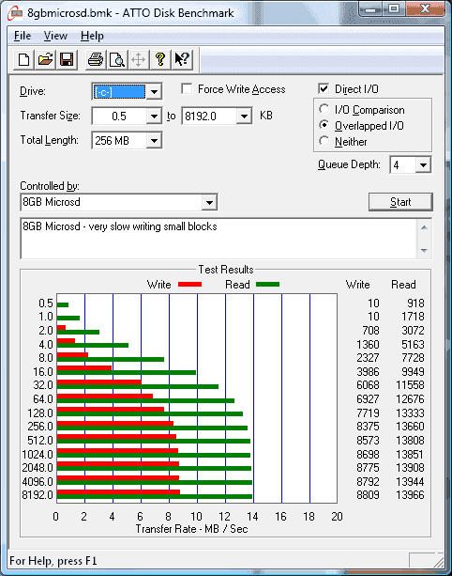Choose the Neither radio option
452x576 pixels.
(x=324, y=141)
